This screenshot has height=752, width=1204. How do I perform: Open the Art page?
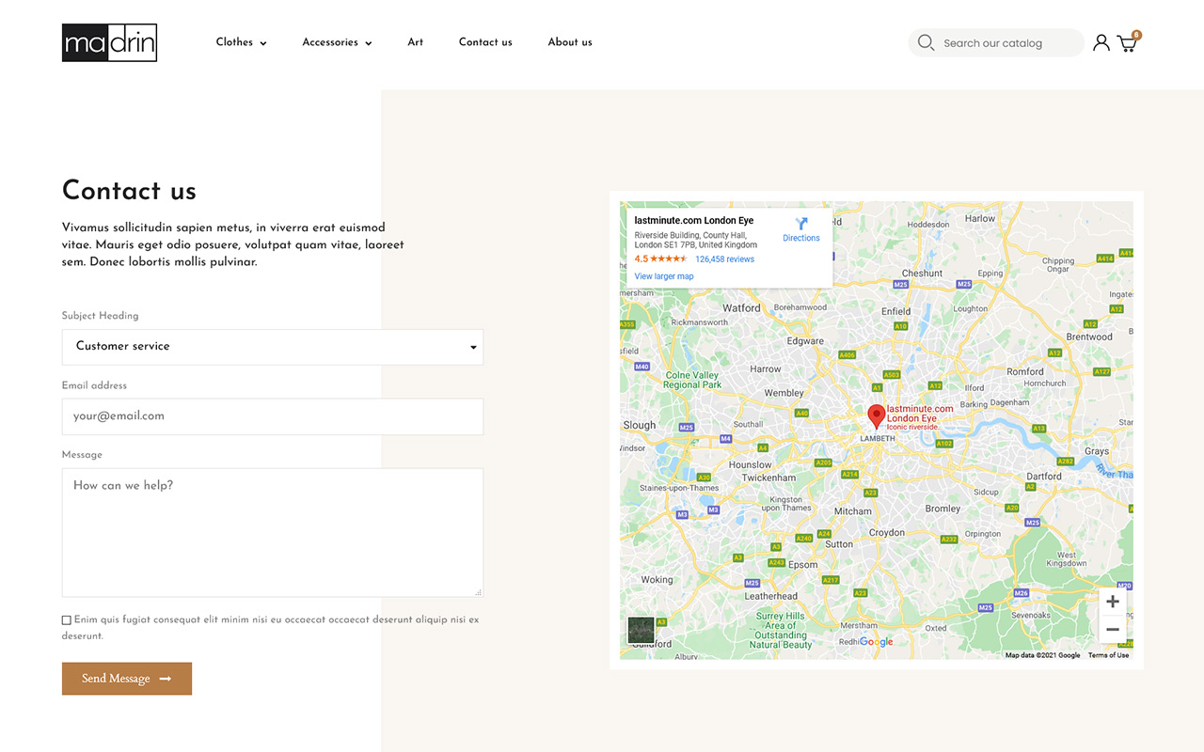[x=415, y=42]
